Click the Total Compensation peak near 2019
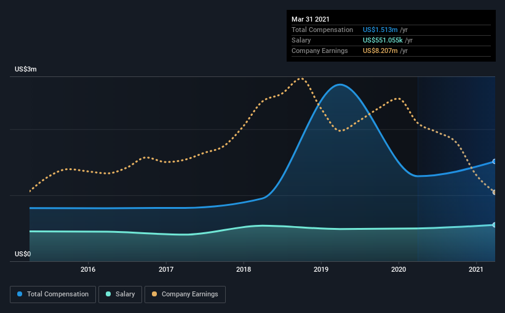This screenshot has width=505, height=313. [340, 85]
